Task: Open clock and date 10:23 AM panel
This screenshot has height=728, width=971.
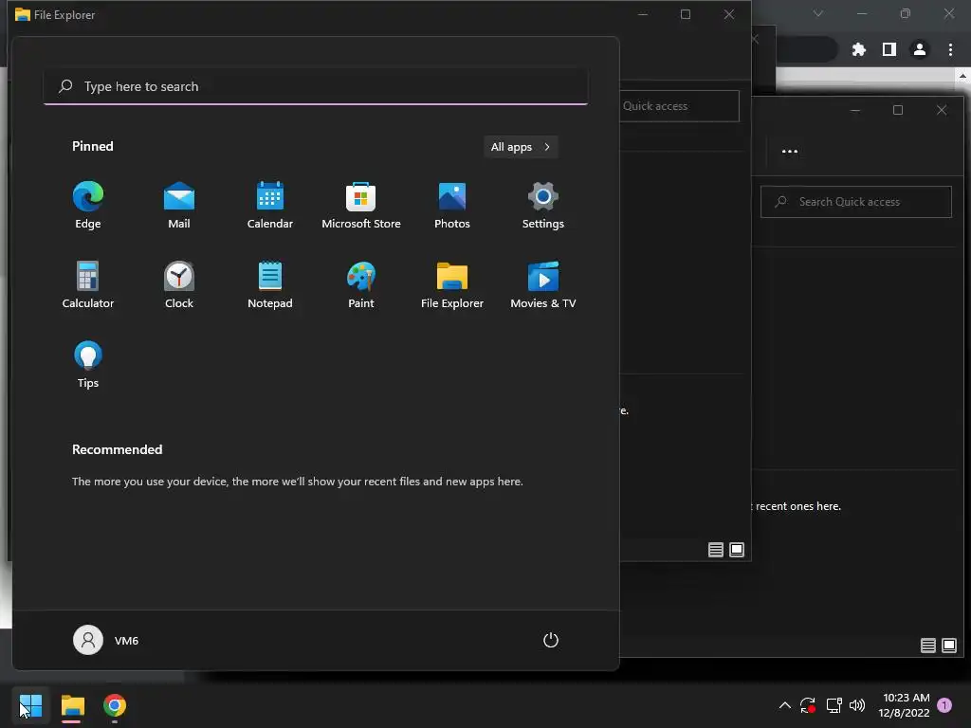Action: 904,705
